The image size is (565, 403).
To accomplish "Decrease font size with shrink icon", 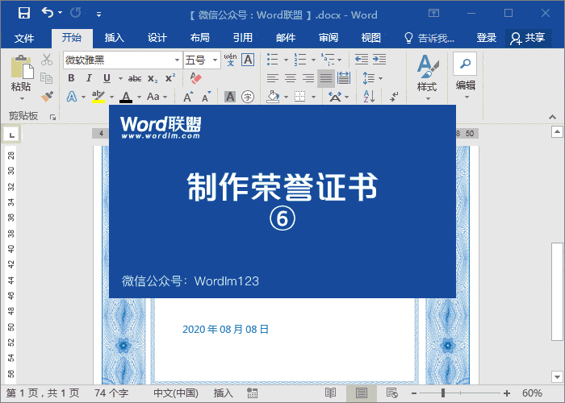I will coord(206,97).
